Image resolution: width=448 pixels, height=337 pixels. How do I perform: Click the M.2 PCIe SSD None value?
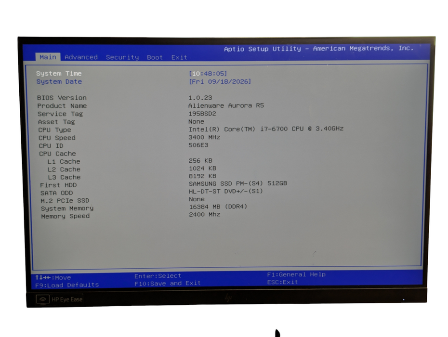[197, 199]
